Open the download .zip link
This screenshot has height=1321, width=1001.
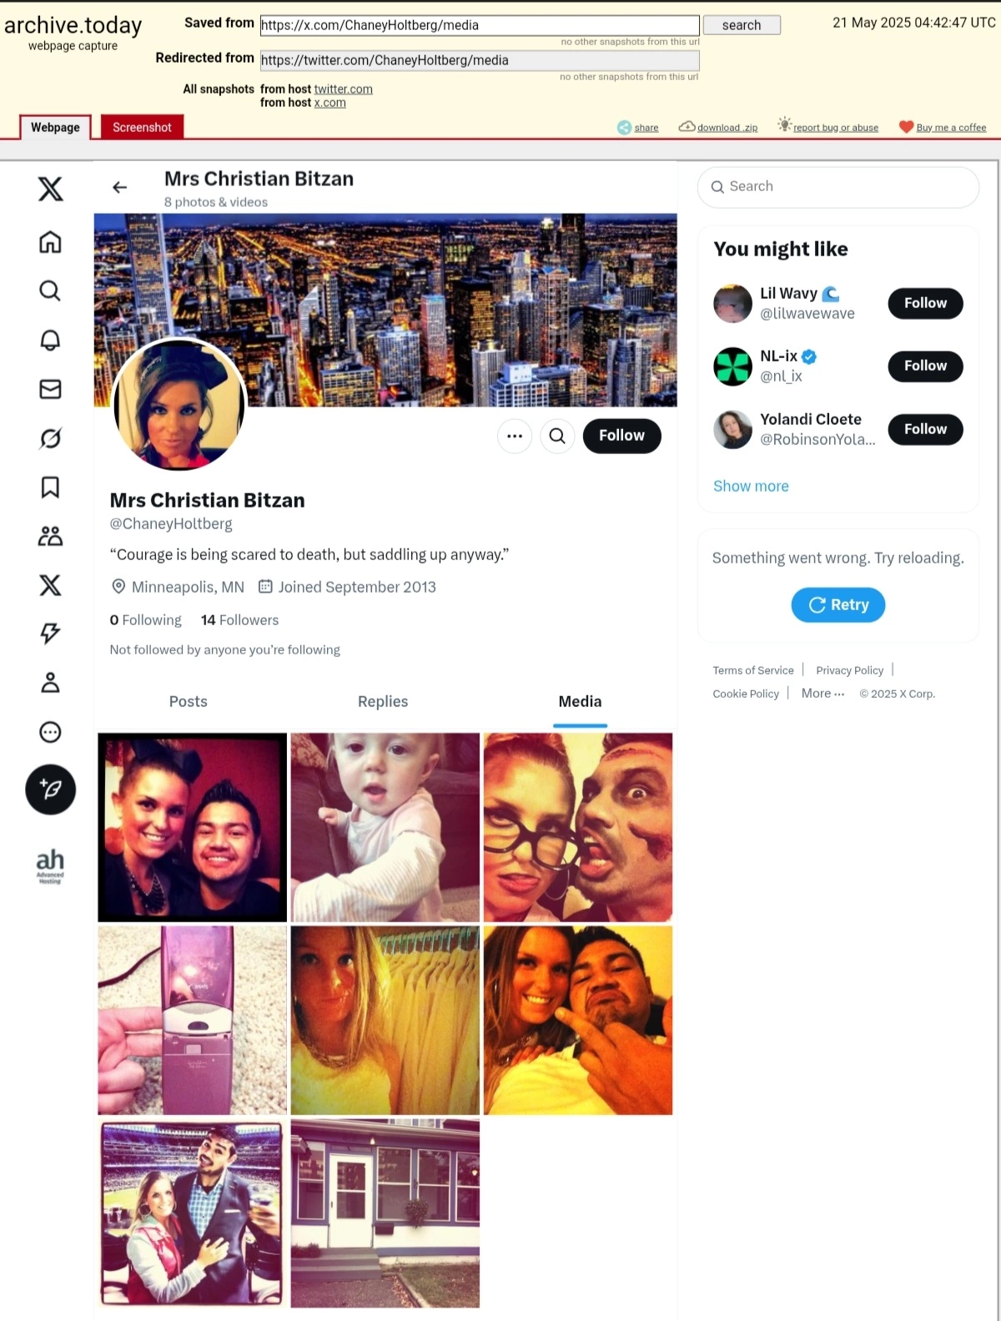(x=718, y=127)
